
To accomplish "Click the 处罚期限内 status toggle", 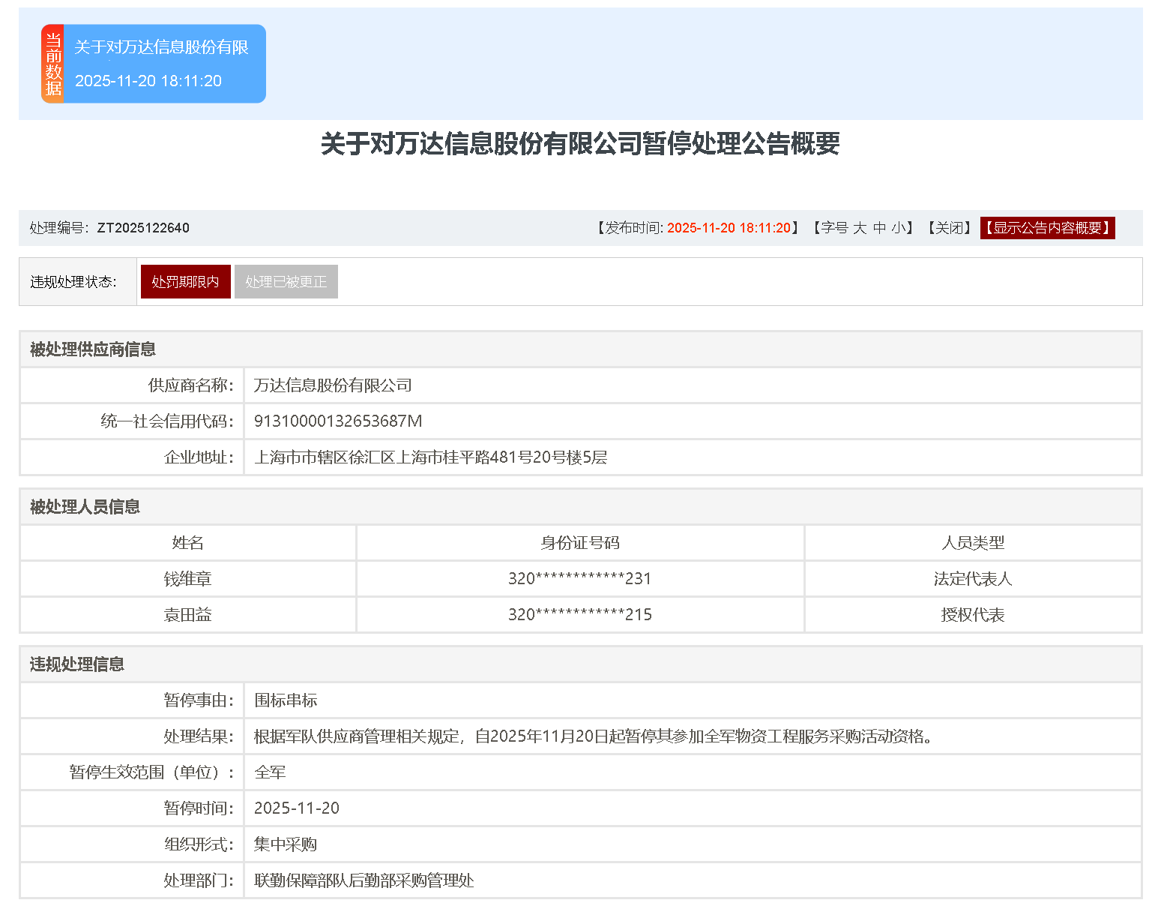I will pos(185,281).
